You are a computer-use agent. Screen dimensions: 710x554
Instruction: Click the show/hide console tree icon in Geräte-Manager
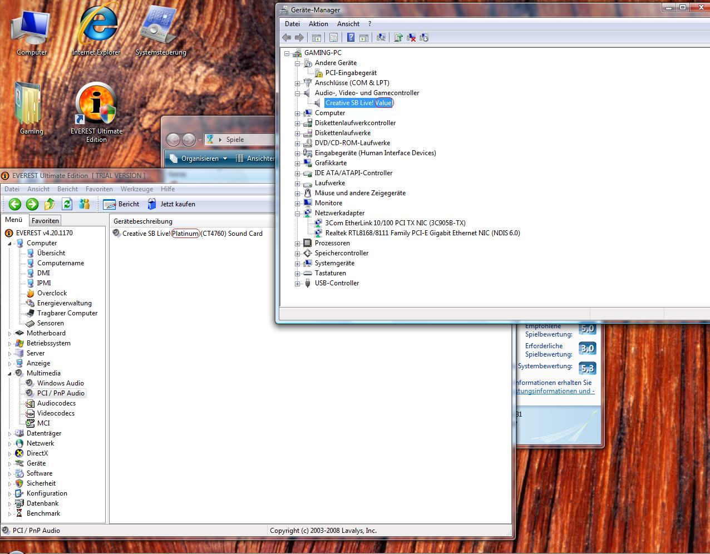click(x=316, y=37)
